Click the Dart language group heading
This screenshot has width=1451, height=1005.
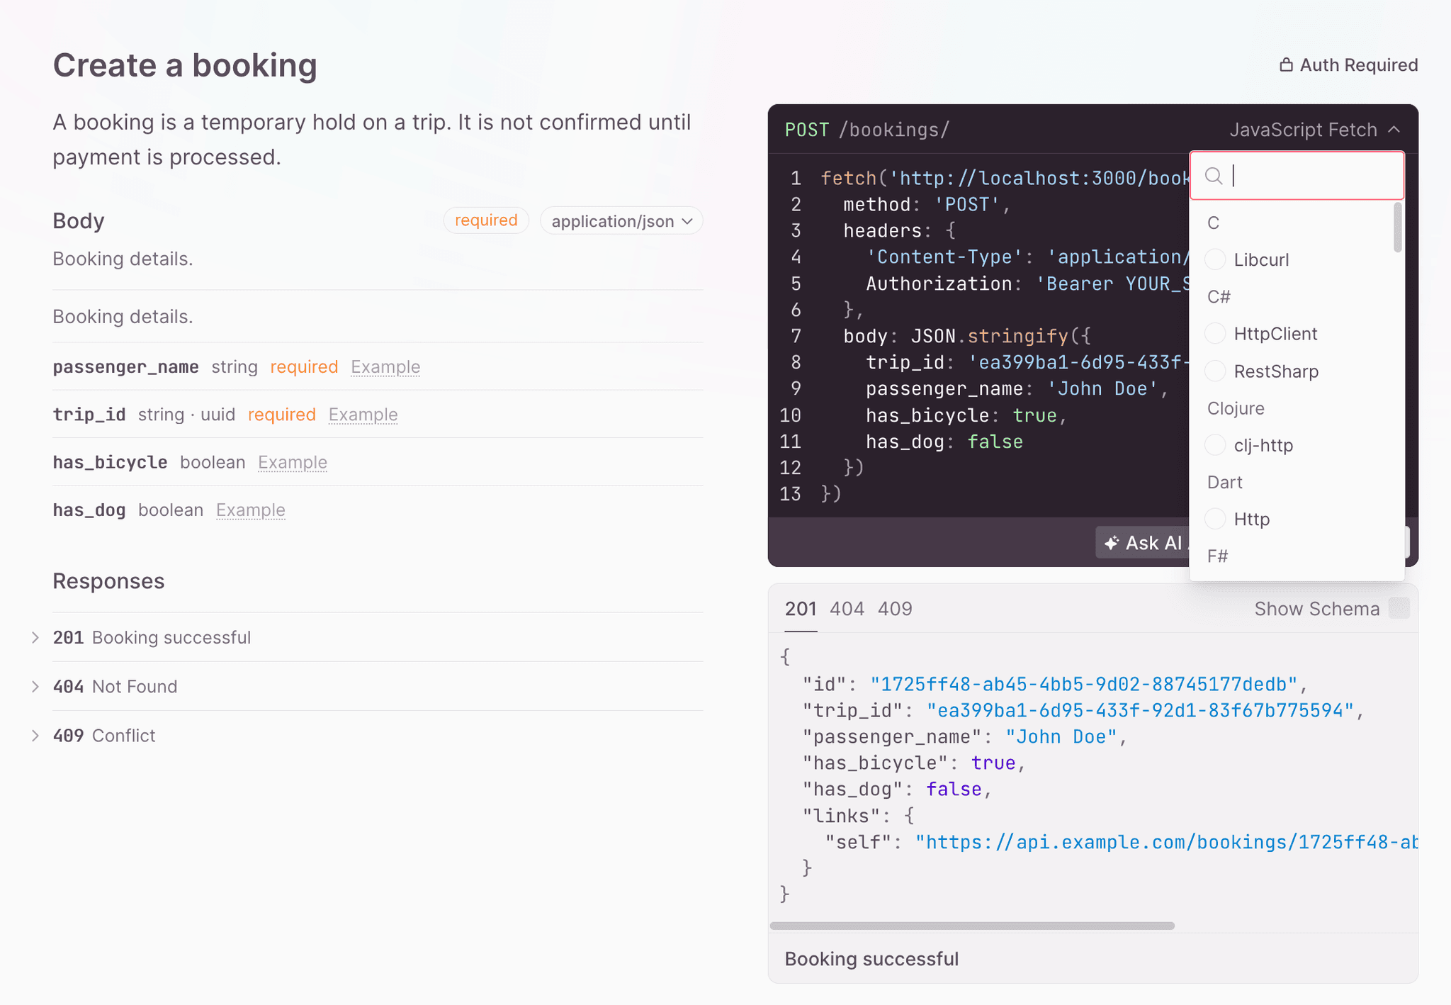point(1225,482)
